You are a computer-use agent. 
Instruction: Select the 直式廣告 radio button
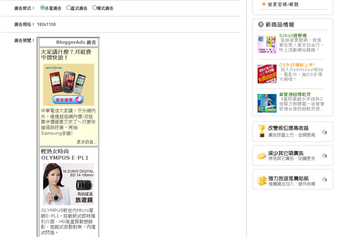click(68, 8)
